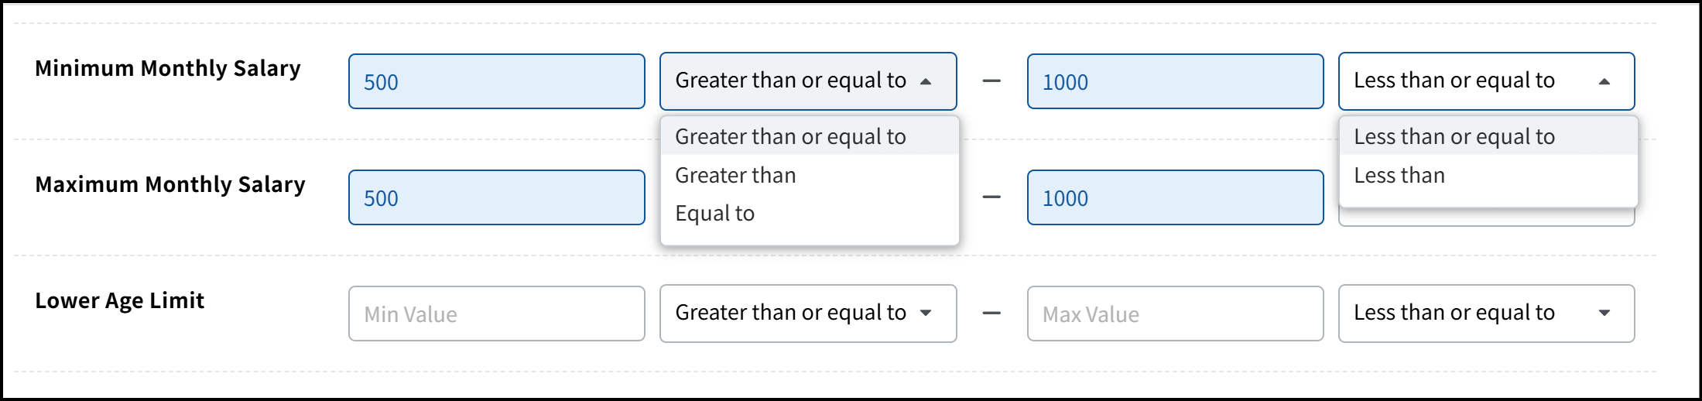Click the Minimum Monthly Salary min field showing 500
Screen dimensions: 1702x401
click(496, 81)
